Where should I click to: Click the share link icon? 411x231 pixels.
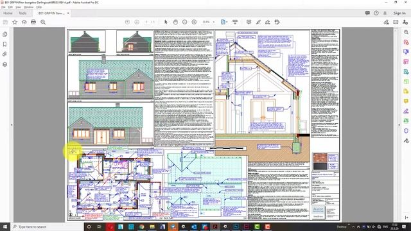[x=386, y=22]
